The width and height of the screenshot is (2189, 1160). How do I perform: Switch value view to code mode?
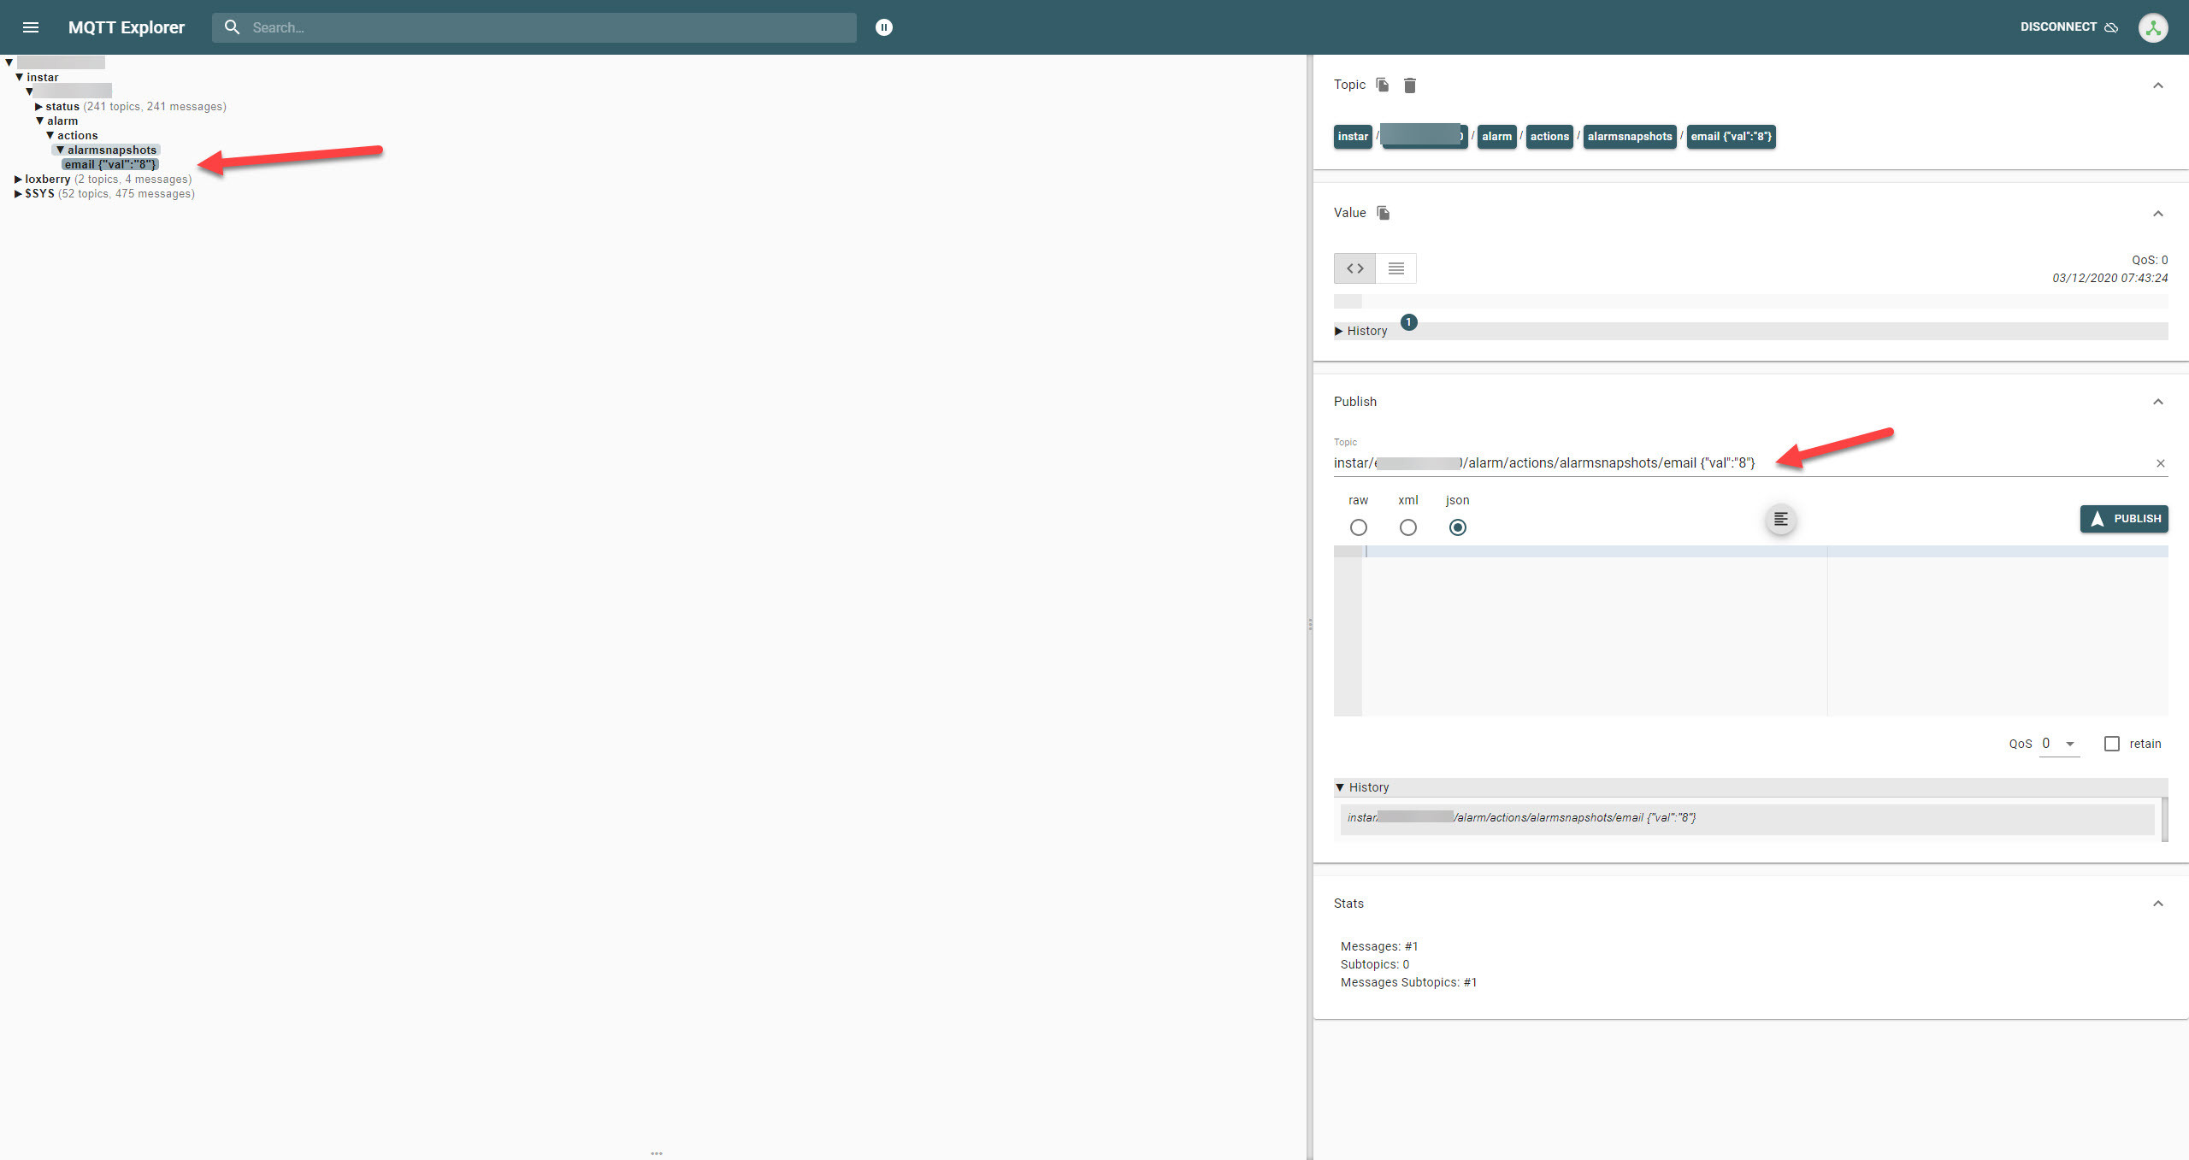click(x=1354, y=268)
